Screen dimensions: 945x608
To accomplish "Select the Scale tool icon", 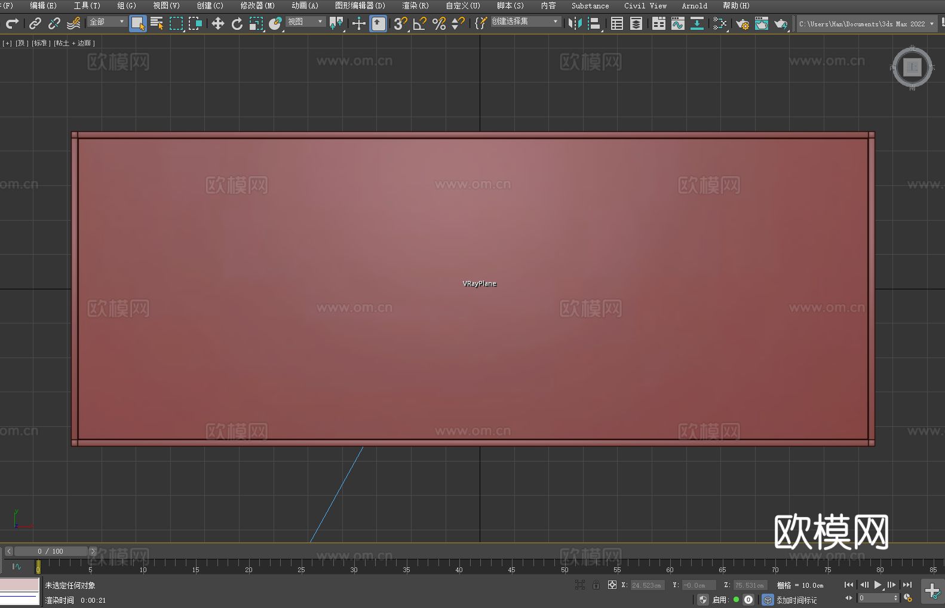I will [256, 23].
